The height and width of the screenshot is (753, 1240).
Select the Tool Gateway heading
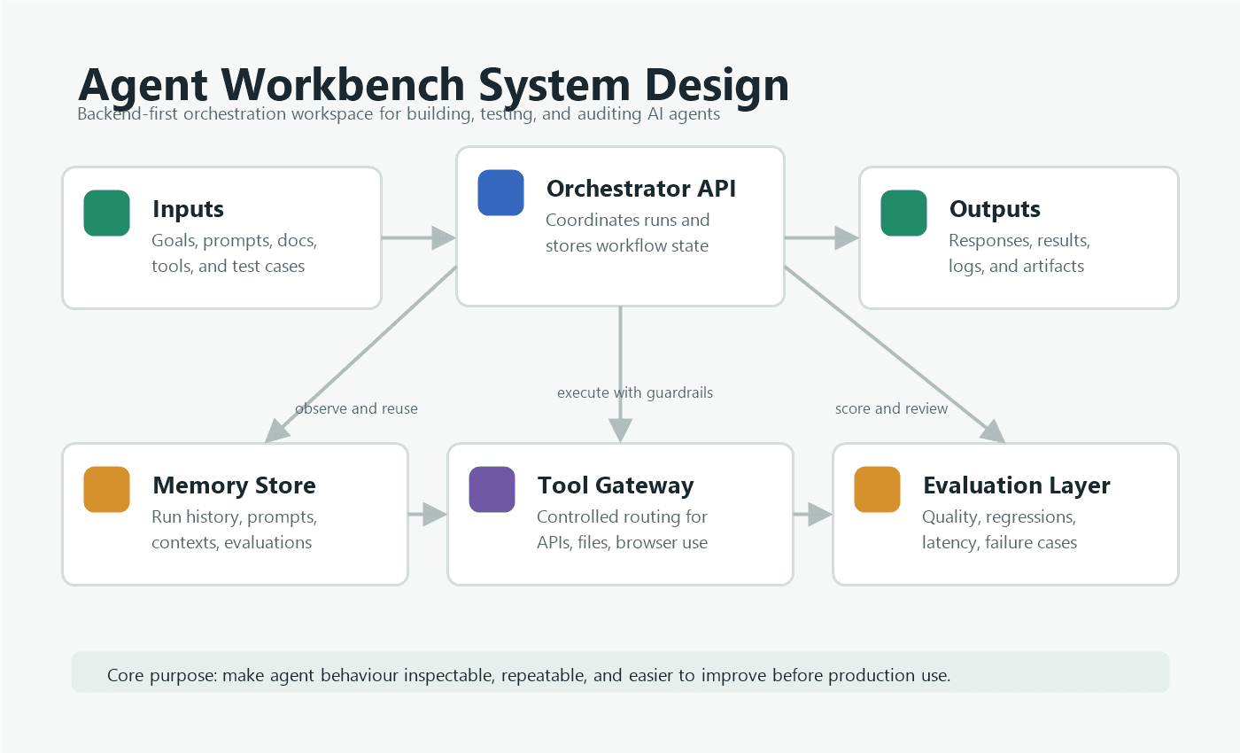tap(616, 485)
